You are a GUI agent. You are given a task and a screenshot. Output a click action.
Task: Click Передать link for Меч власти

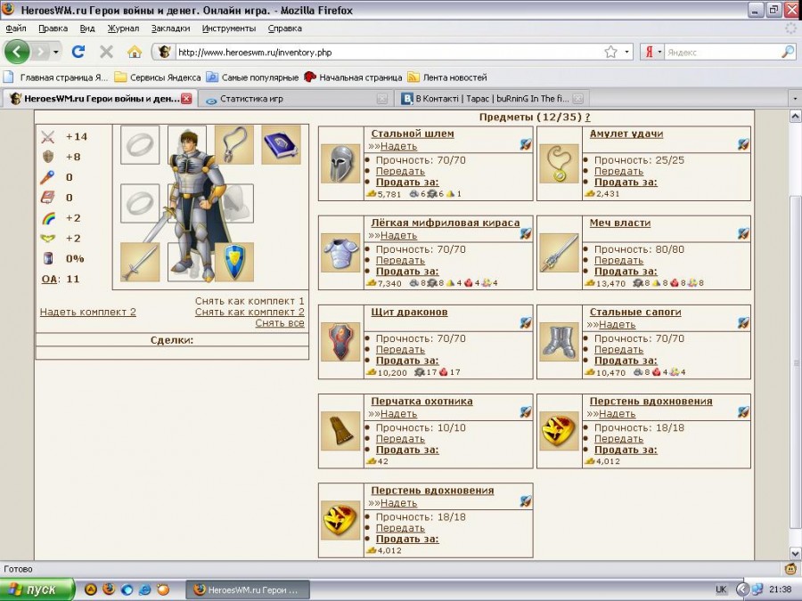[619, 261]
